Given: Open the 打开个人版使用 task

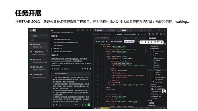Looking at the screenshot, I should (x=39, y=76).
